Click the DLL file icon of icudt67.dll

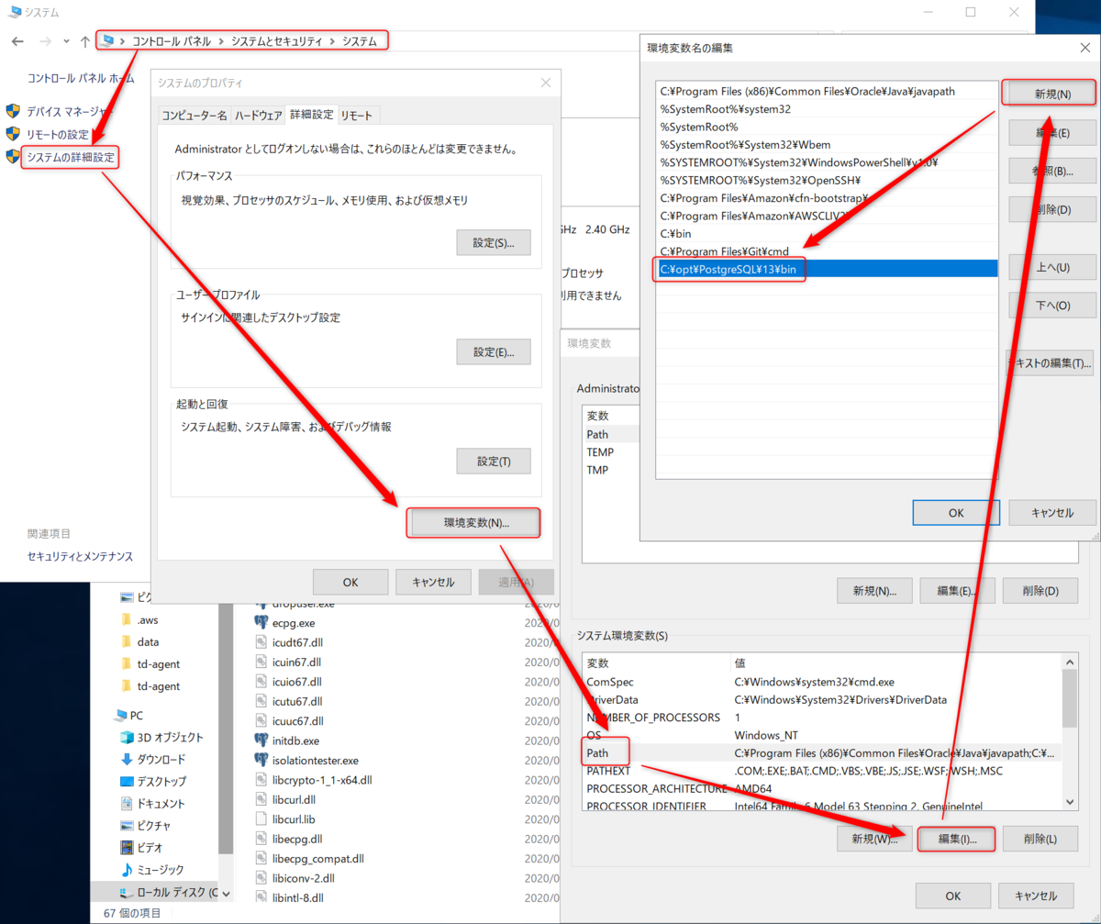point(261,642)
